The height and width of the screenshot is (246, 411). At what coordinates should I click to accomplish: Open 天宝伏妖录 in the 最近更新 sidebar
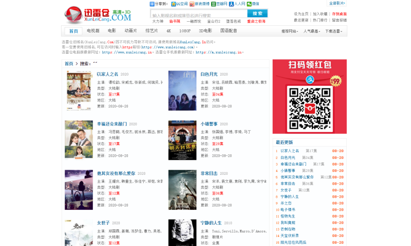pyautogui.click(x=290, y=236)
